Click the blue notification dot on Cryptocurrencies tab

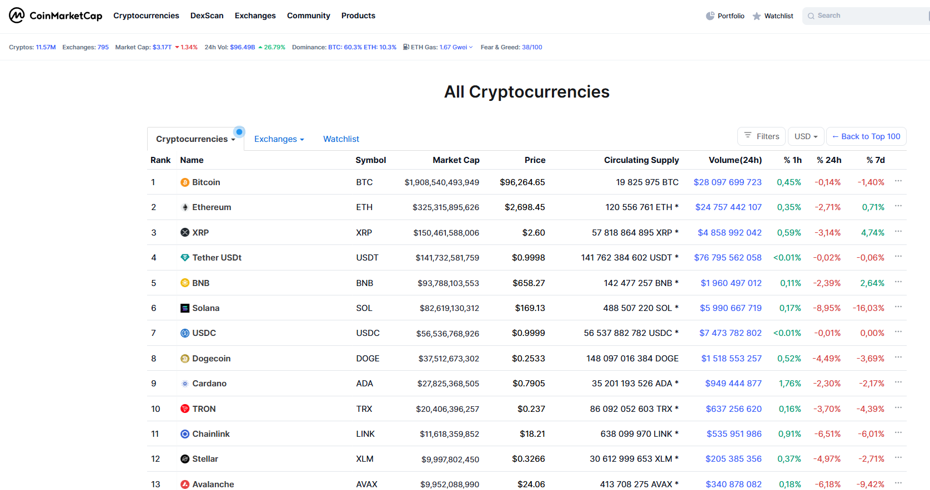(x=239, y=132)
